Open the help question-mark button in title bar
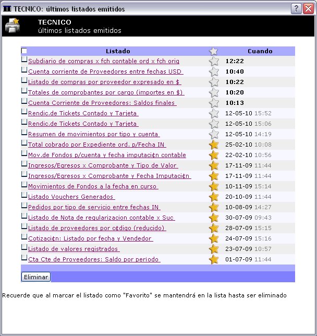This screenshot has height=336, width=317. (296, 9)
